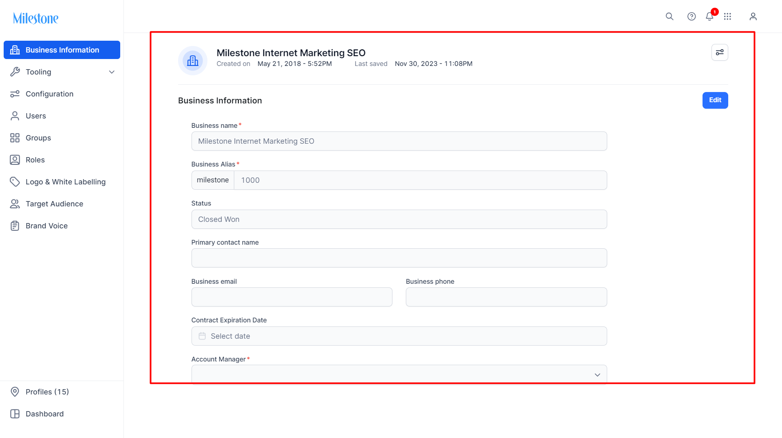Click the Logo & White Labelling tag icon
The height and width of the screenshot is (438, 782).
pyautogui.click(x=15, y=182)
